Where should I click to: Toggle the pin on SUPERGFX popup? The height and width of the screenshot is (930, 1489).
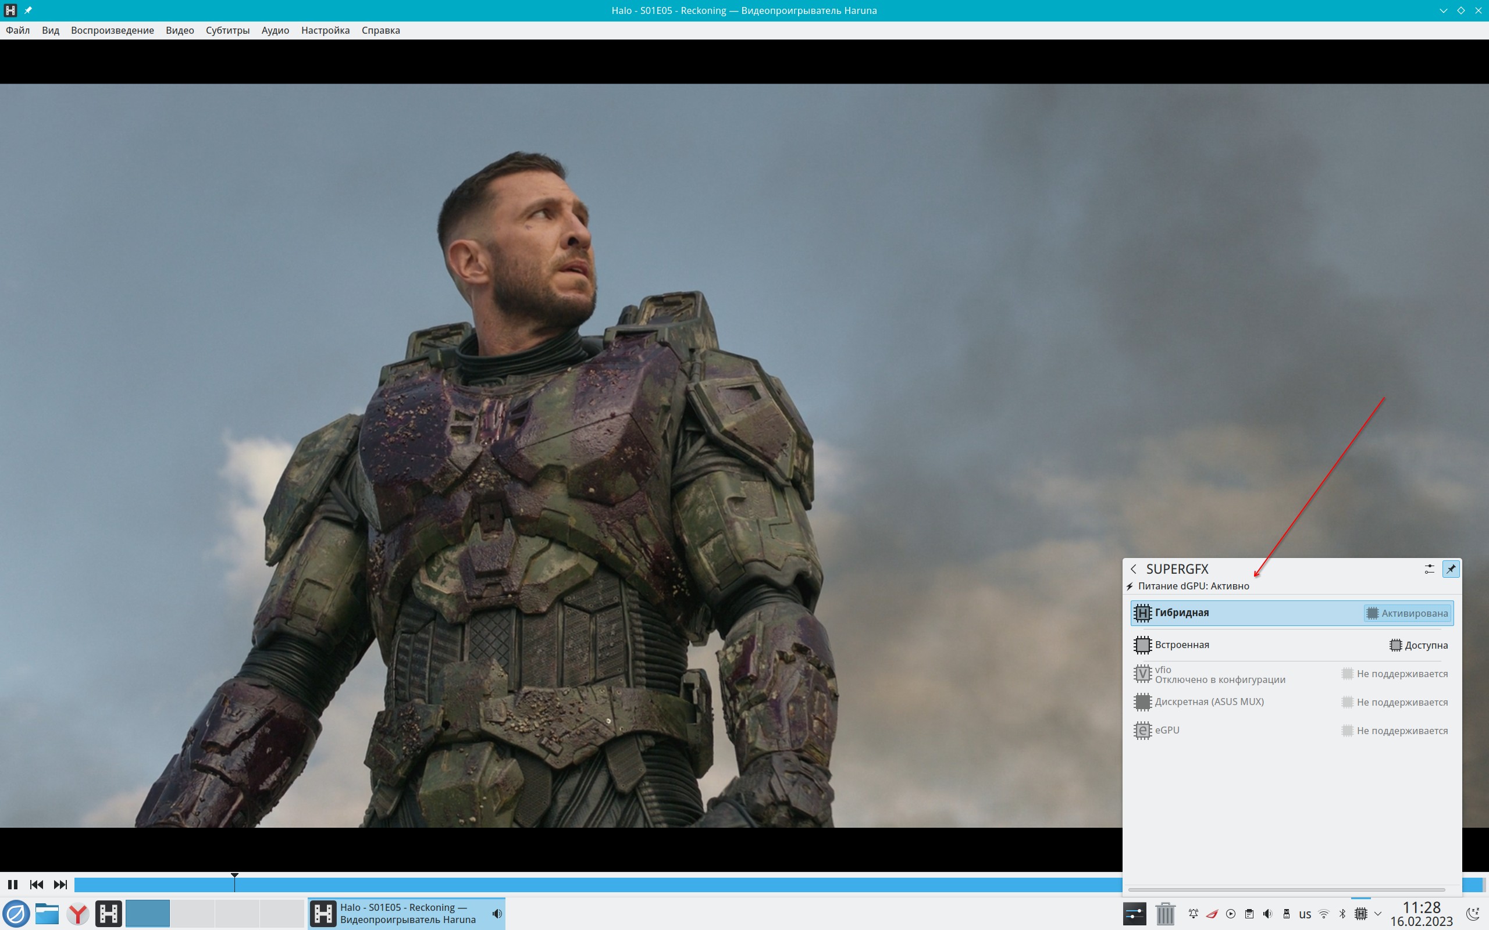(x=1451, y=569)
